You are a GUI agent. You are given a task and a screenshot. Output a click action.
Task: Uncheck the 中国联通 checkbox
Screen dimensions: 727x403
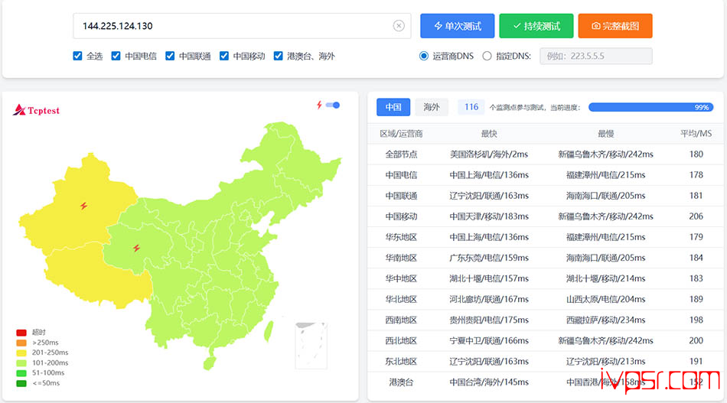(170, 56)
